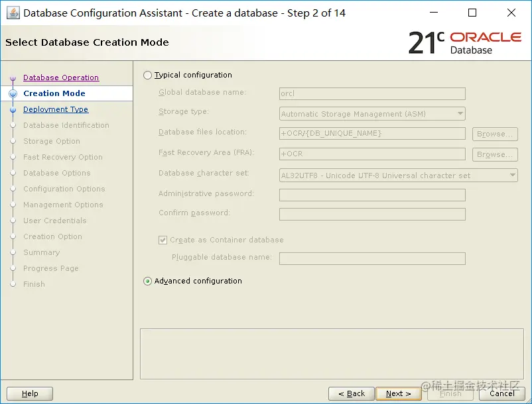Click the Management Options step

(x=63, y=205)
